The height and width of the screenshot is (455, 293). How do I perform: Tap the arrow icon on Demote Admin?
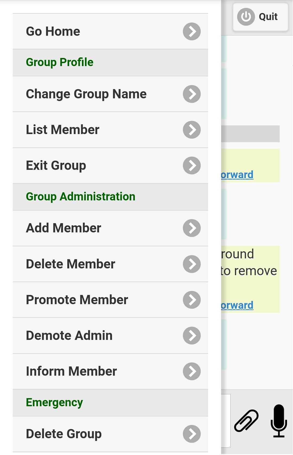(192, 336)
